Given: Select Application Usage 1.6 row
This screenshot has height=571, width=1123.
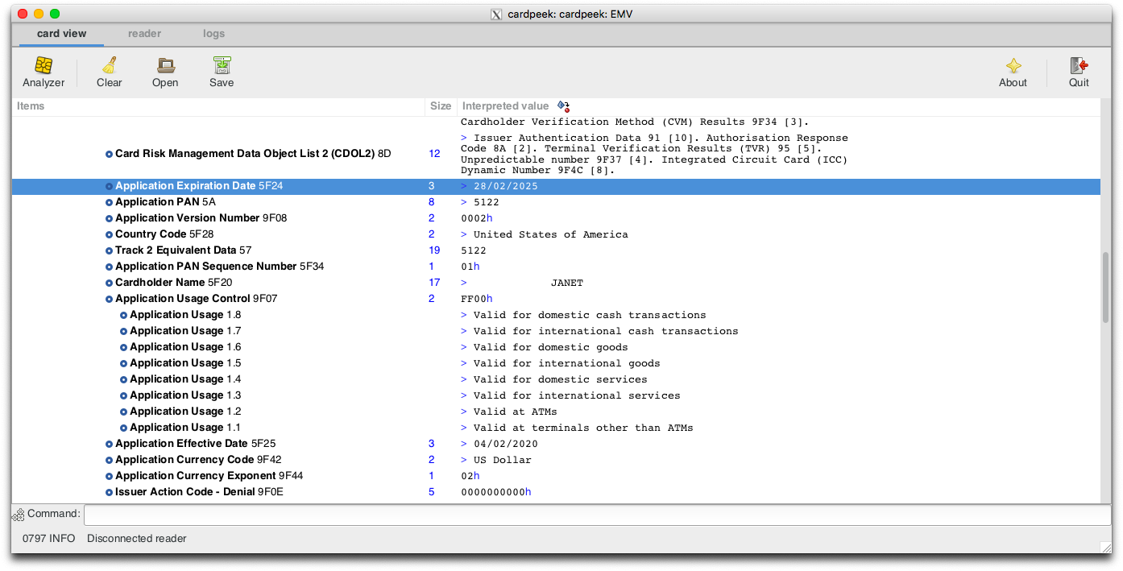Looking at the screenshot, I should pos(556,347).
